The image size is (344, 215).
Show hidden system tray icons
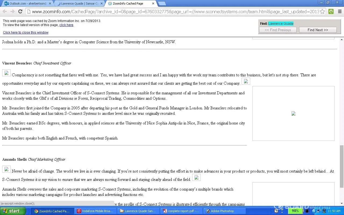(314, 211)
